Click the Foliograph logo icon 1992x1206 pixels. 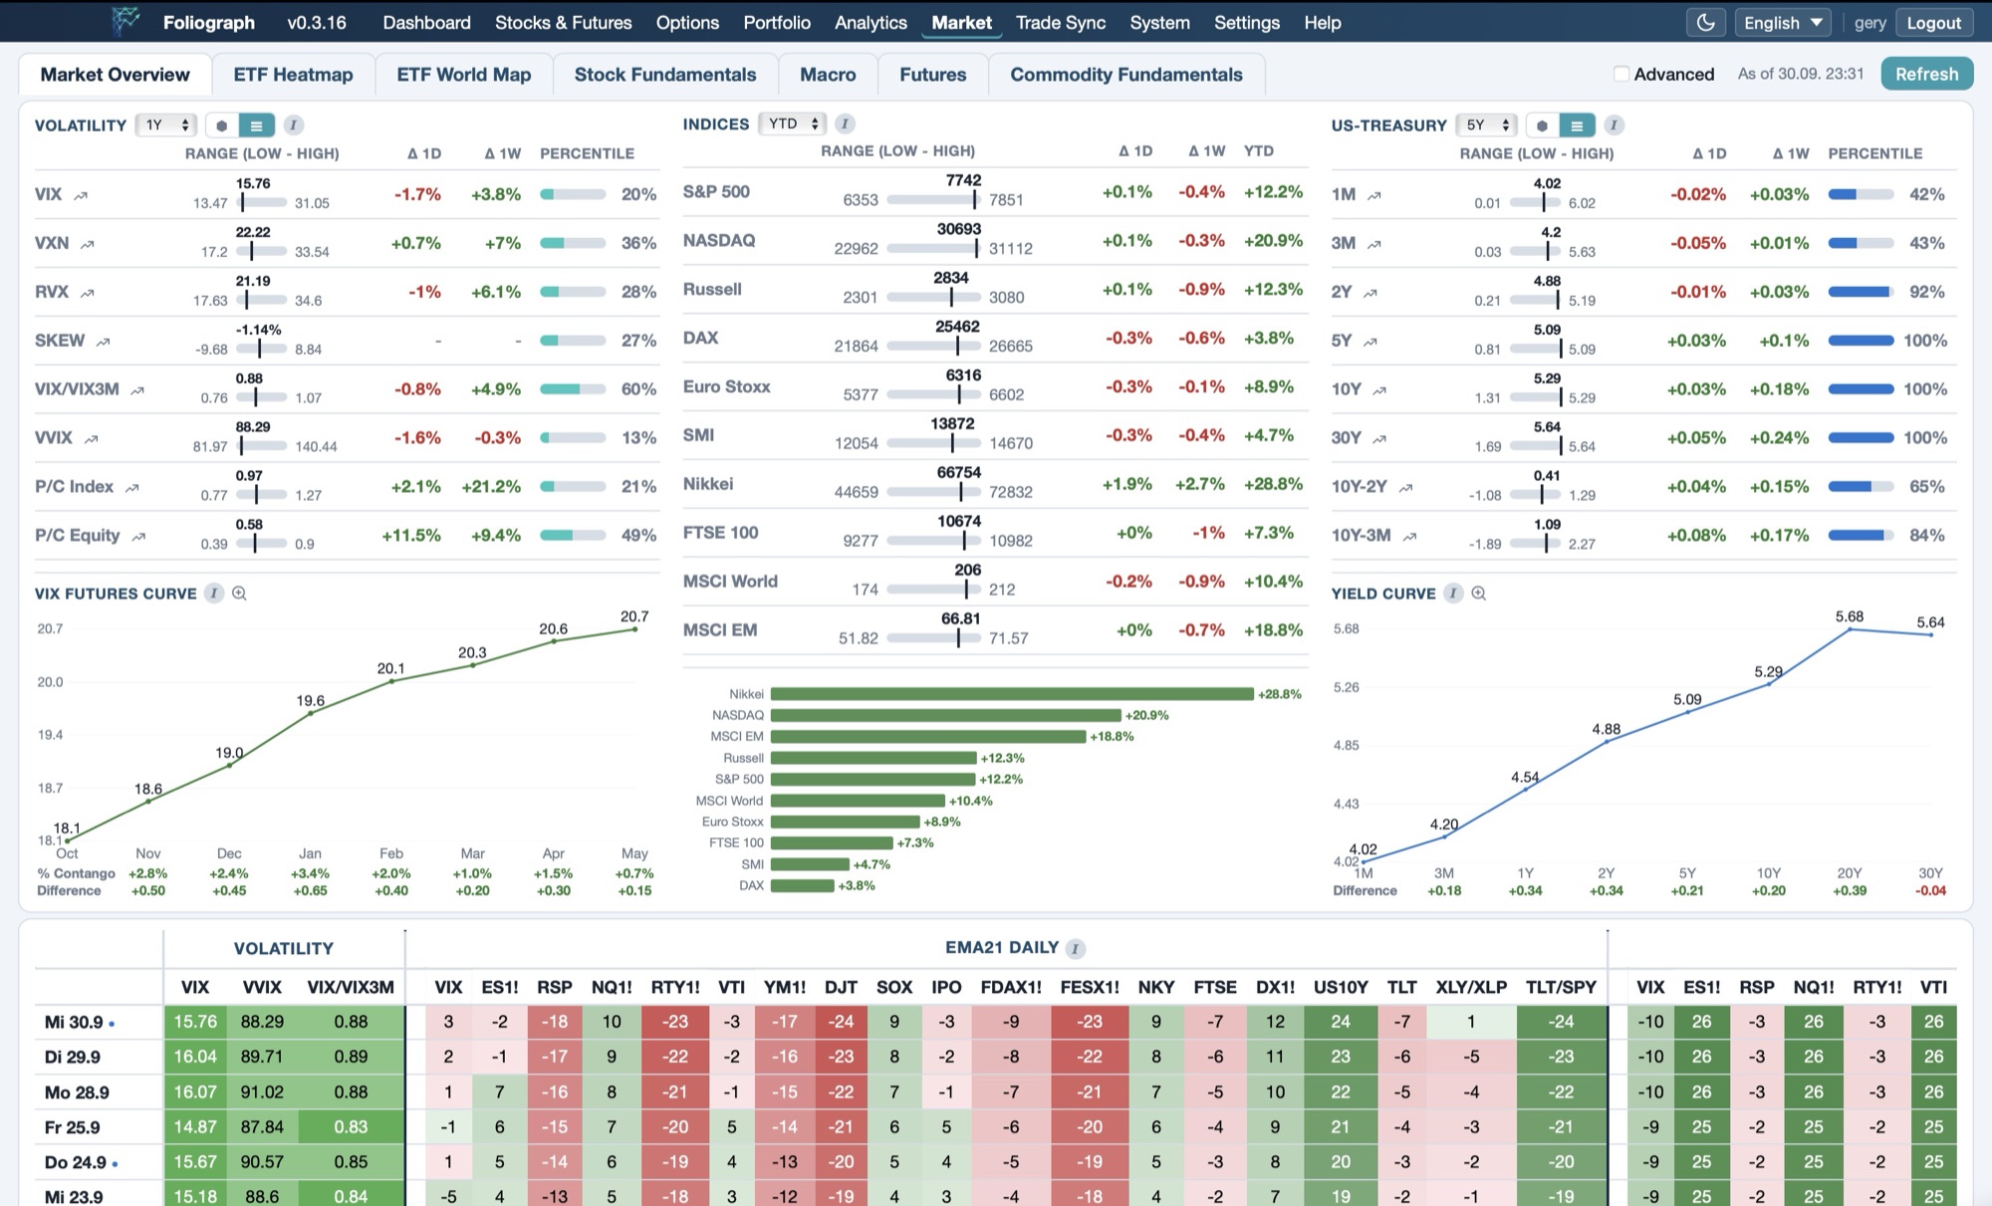pyautogui.click(x=125, y=21)
